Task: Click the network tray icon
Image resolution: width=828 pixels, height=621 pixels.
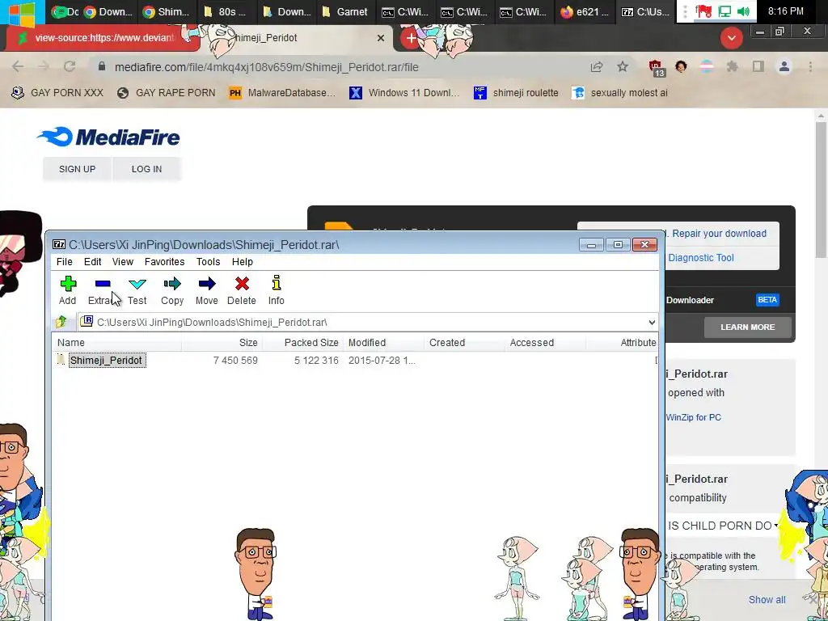Action: [x=724, y=11]
